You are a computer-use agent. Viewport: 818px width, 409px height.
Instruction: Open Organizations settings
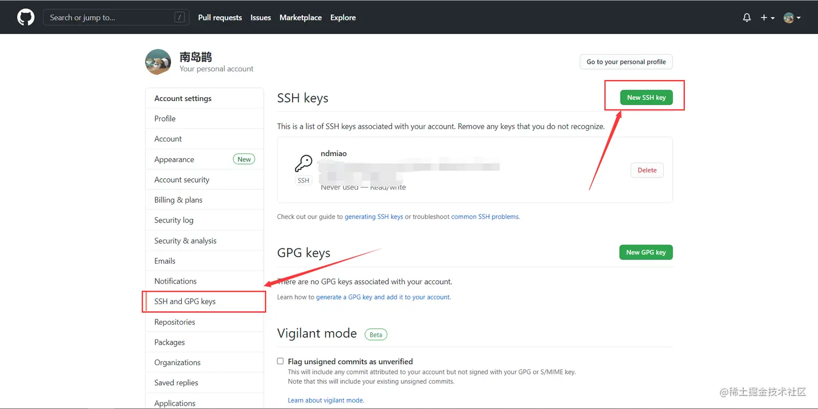coord(205,363)
